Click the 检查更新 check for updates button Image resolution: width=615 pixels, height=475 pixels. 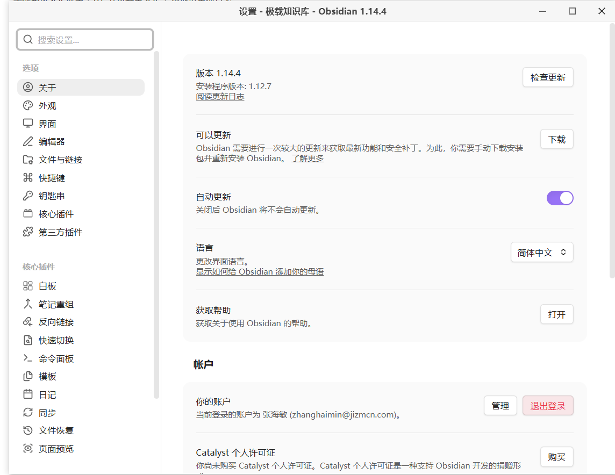click(548, 77)
